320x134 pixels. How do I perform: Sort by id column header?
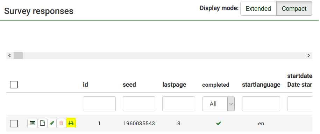(x=85, y=85)
